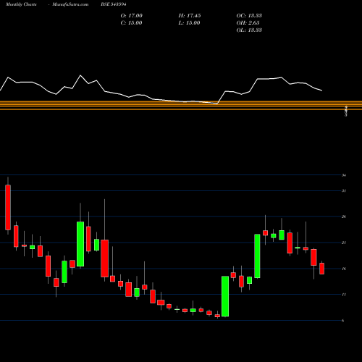Image resolution: width=362 pixels, height=362 pixels.
Task: Click the OL: 13.33 reading
Action: pyautogui.click(x=249, y=30)
